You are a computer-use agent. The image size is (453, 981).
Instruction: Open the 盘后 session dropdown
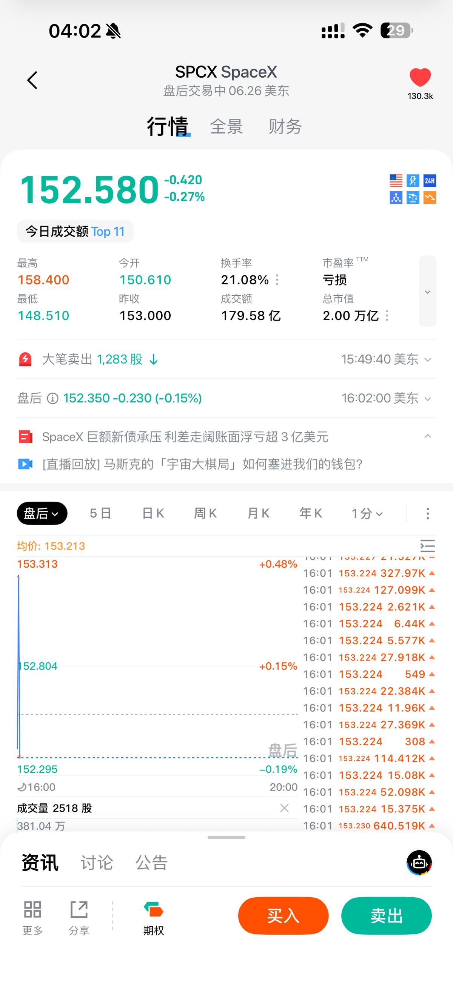point(42,513)
